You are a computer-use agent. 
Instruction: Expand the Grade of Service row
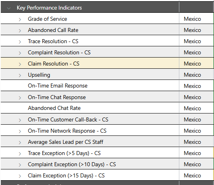coord(20,20)
